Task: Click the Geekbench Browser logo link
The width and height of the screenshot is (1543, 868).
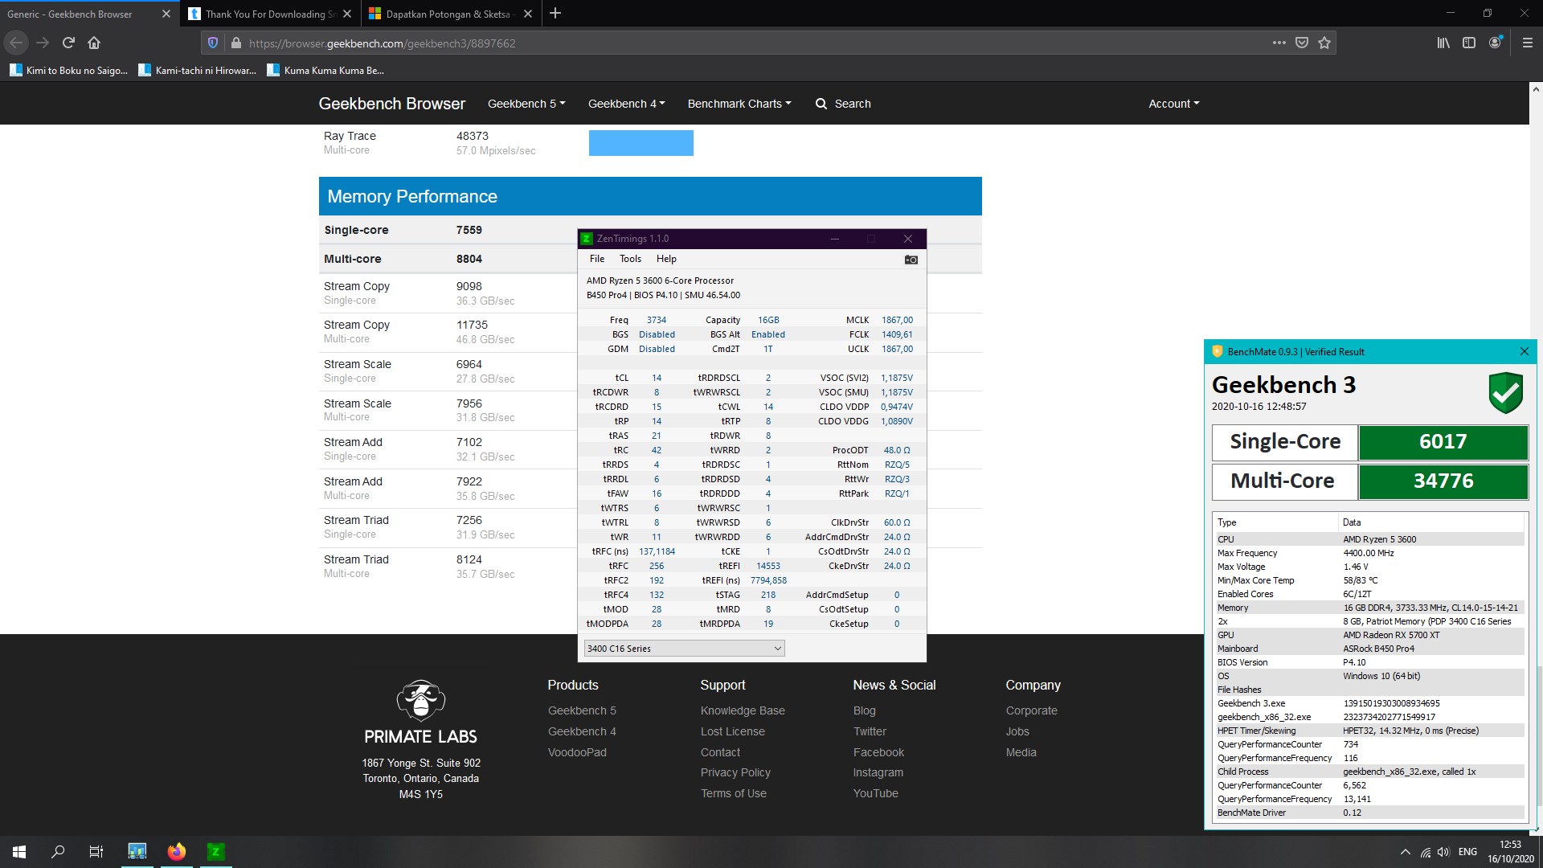Action: [391, 104]
